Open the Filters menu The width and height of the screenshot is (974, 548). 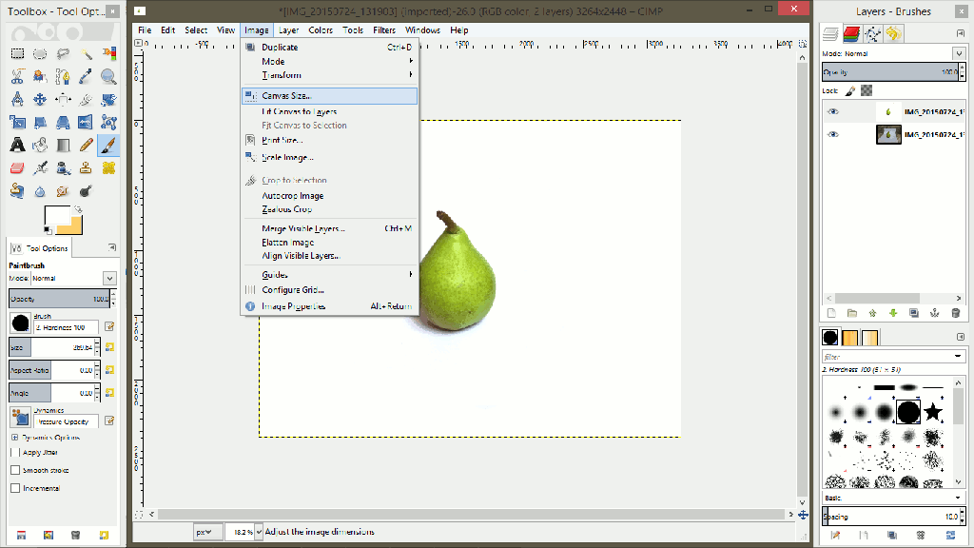tap(384, 29)
